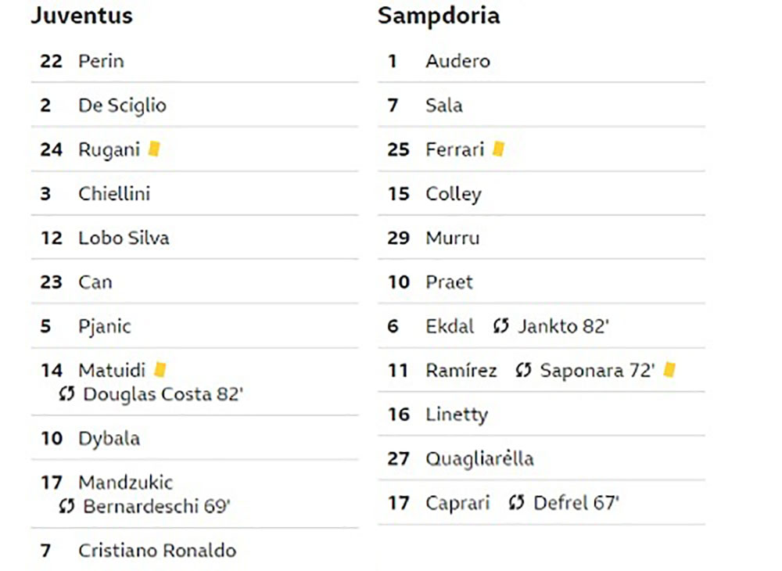Click the substitution arrows before Defrel 67'
The width and height of the screenshot is (782, 571).
point(517,502)
